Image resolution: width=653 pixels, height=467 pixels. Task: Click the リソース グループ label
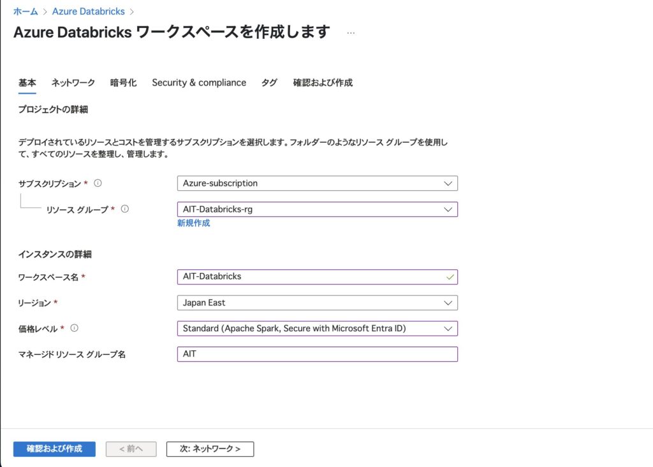coord(77,209)
